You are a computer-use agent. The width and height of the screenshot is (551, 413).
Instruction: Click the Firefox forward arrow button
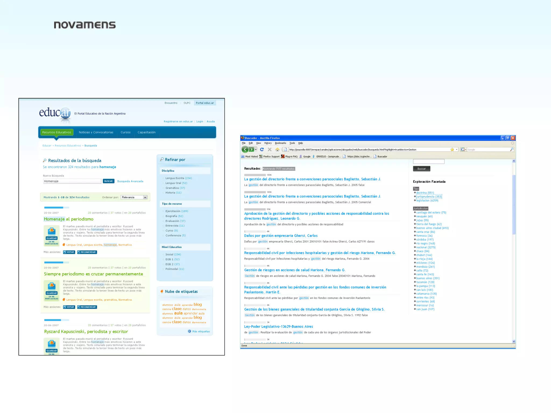tap(252, 149)
